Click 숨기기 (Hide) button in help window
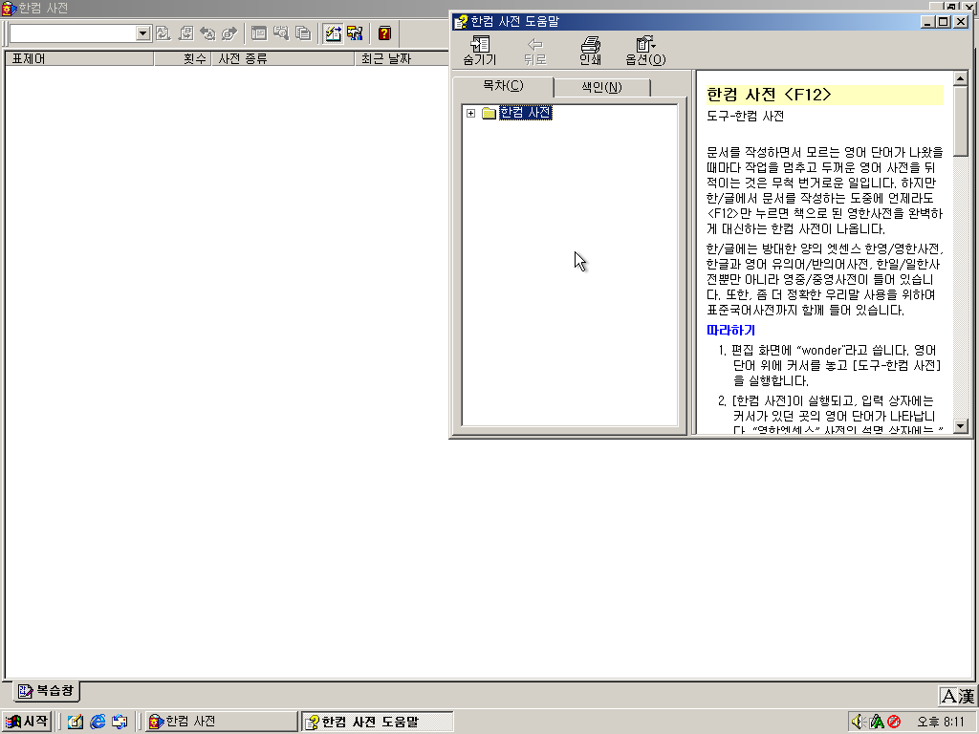The height and width of the screenshot is (734, 979). tap(480, 51)
